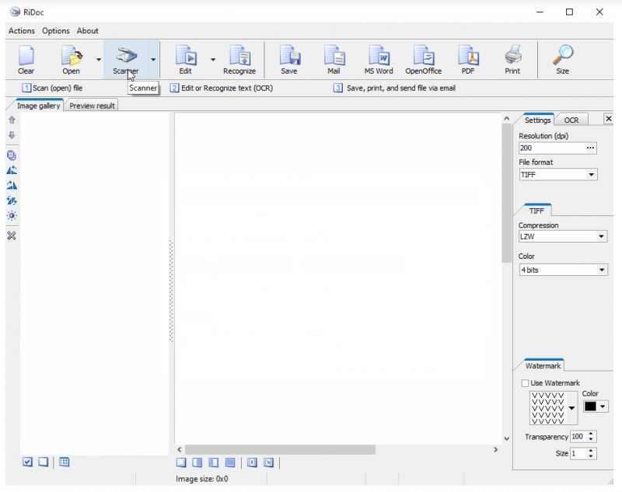Open the Size magnifier tool
The width and height of the screenshot is (622, 492).
click(x=562, y=60)
